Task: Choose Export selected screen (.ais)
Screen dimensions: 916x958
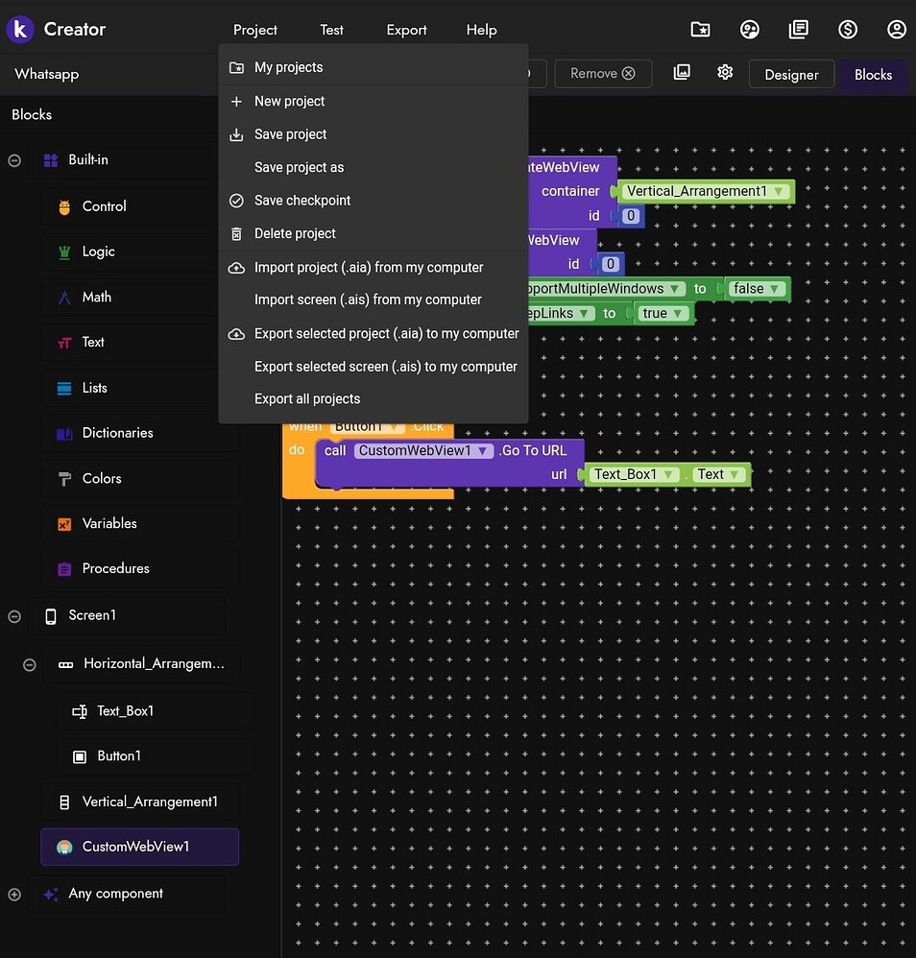Action: tap(374, 367)
